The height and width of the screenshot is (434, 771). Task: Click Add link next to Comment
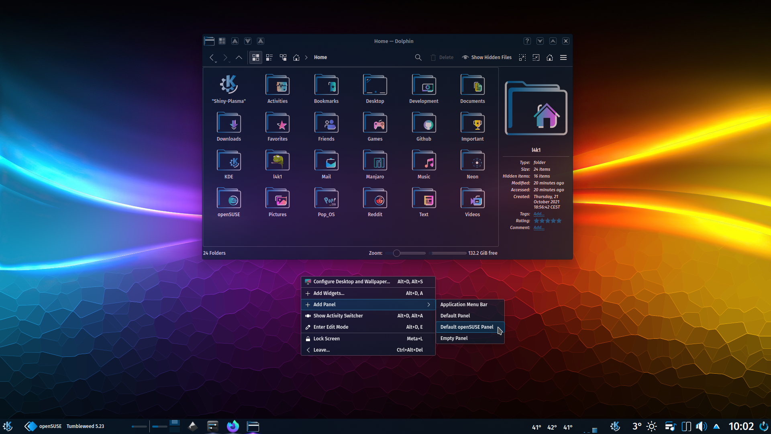[x=539, y=227]
